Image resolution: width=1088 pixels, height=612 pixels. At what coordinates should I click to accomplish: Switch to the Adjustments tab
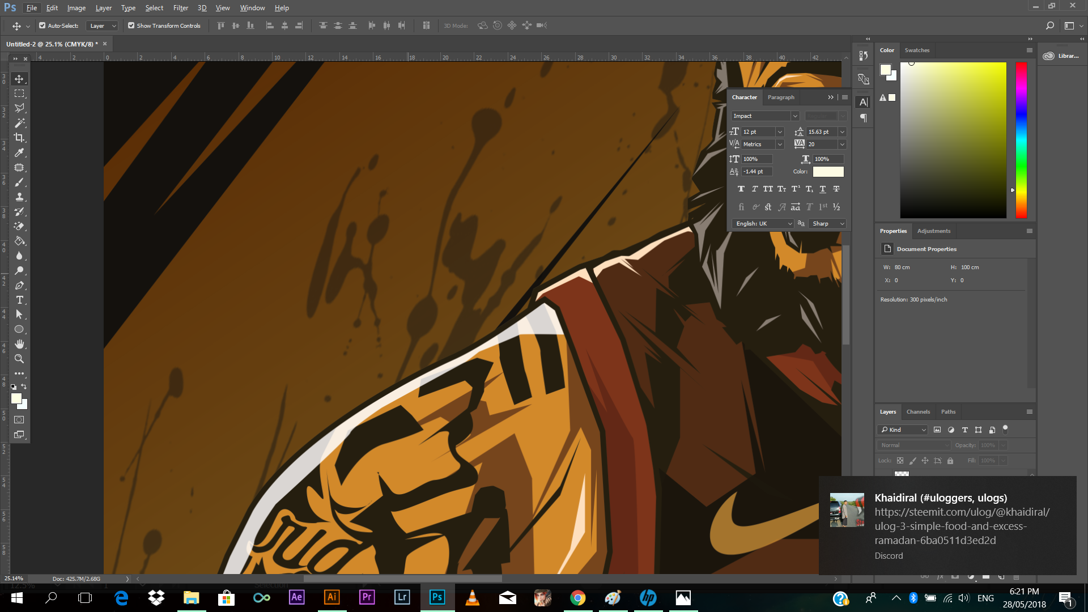point(933,231)
